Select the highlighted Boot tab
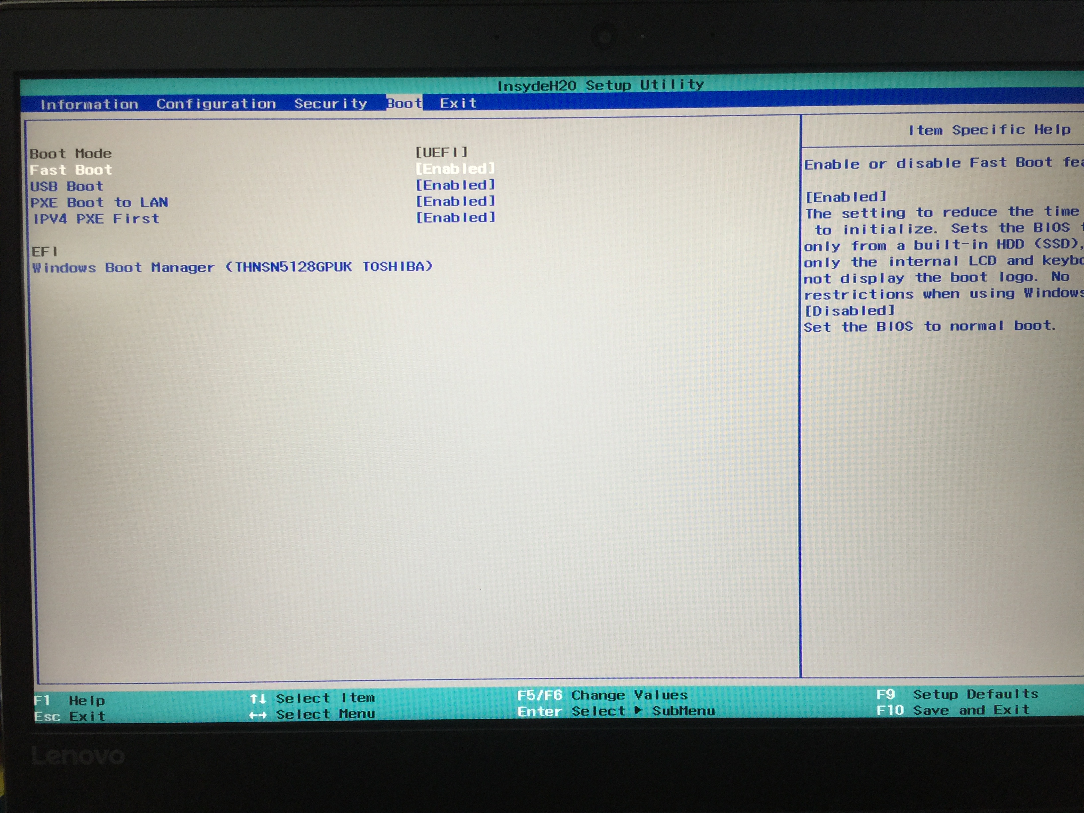1084x813 pixels. coord(404,103)
